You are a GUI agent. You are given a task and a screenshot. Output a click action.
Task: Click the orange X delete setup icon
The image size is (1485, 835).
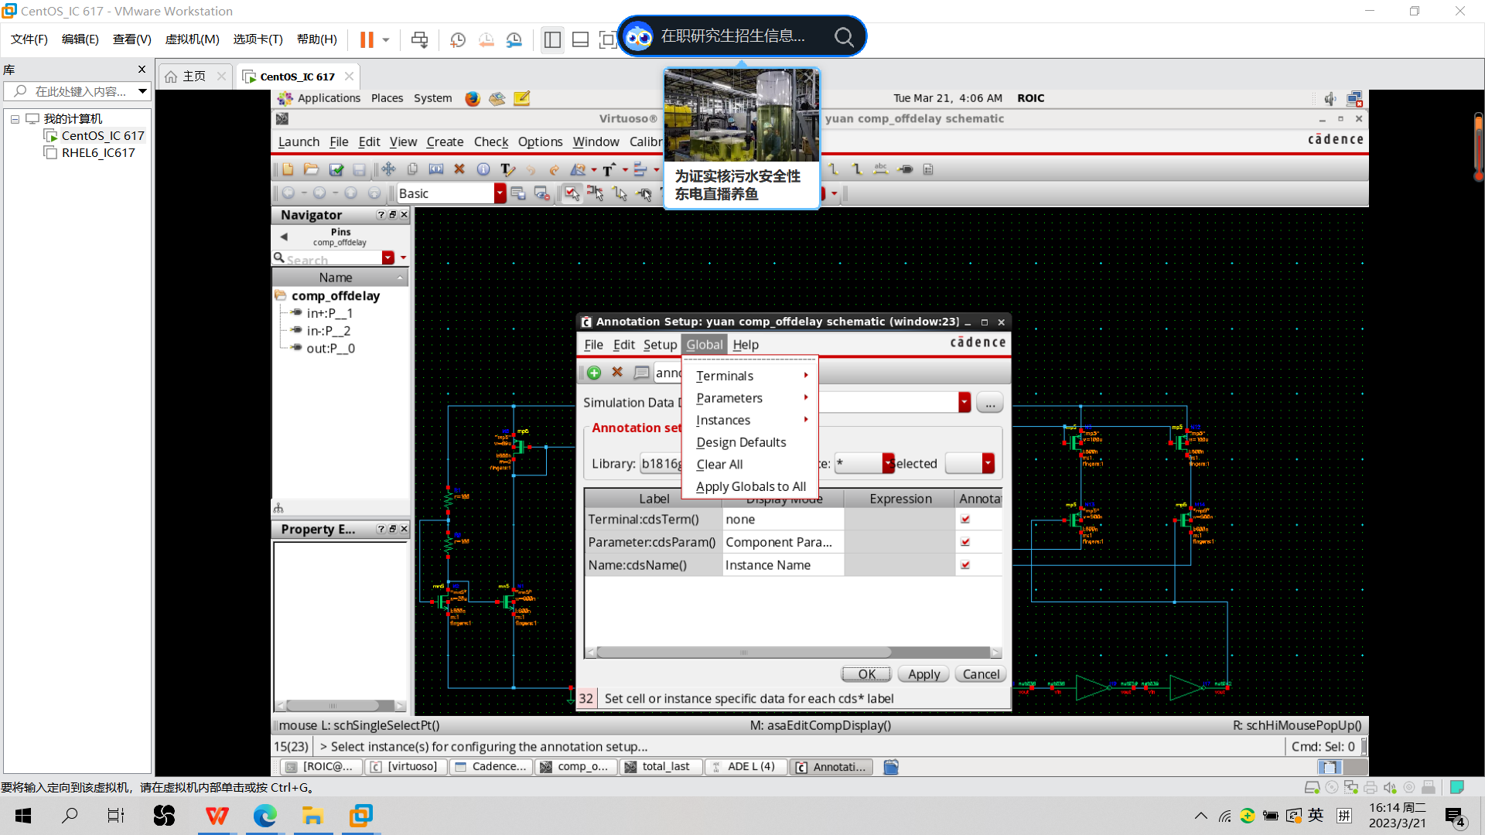pos(617,373)
